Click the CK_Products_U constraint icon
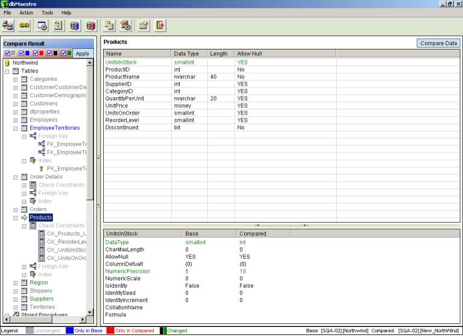This screenshot has width=463, height=336. [42, 233]
